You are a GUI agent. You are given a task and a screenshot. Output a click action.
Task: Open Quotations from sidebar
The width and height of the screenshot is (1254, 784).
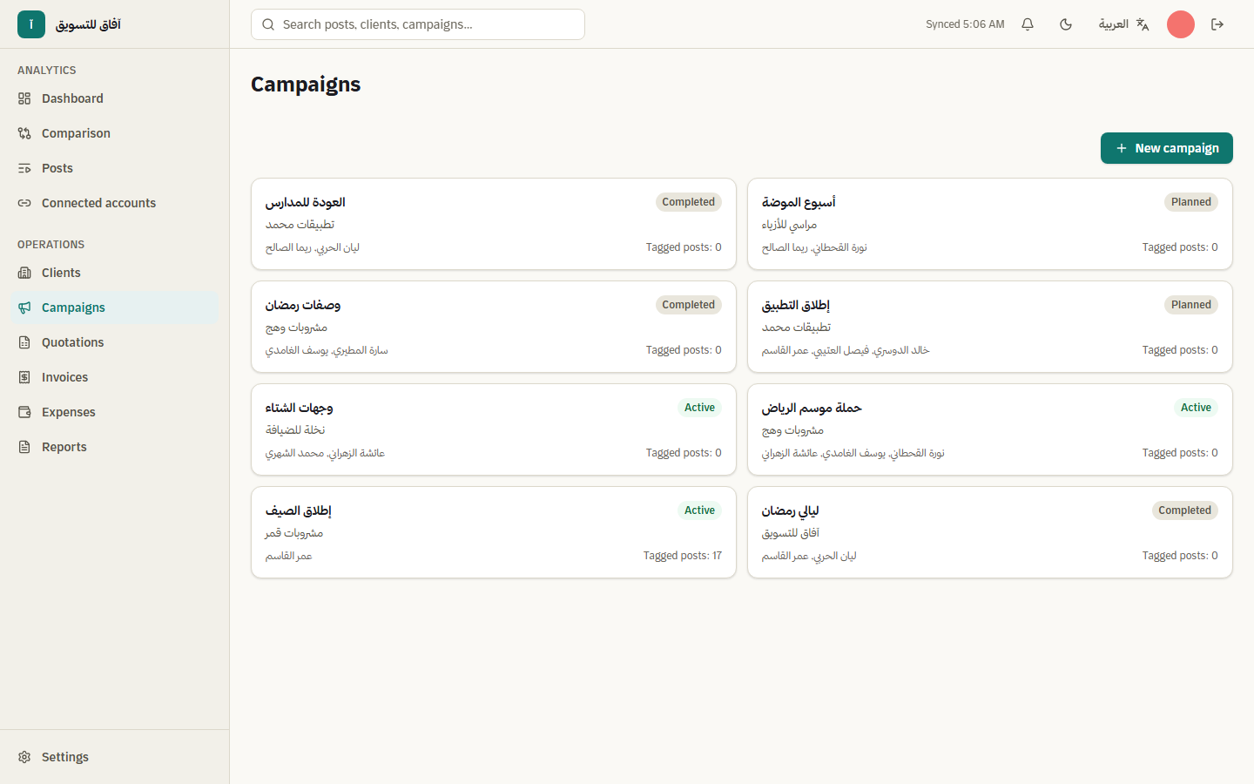pos(114,342)
